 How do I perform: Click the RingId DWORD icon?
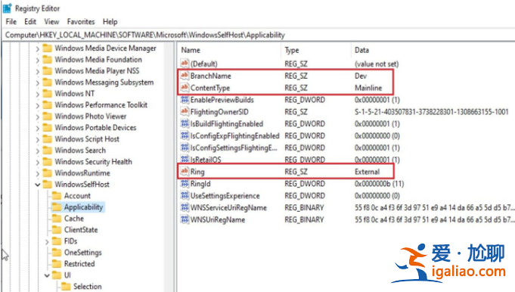(185, 184)
